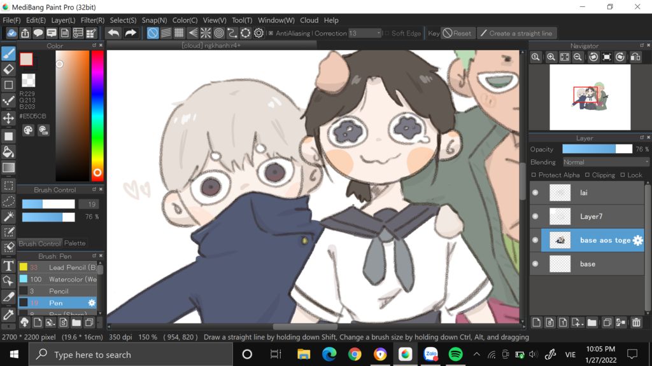Open the File menu
Viewport: 652px width, 366px height.
pos(11,20)
